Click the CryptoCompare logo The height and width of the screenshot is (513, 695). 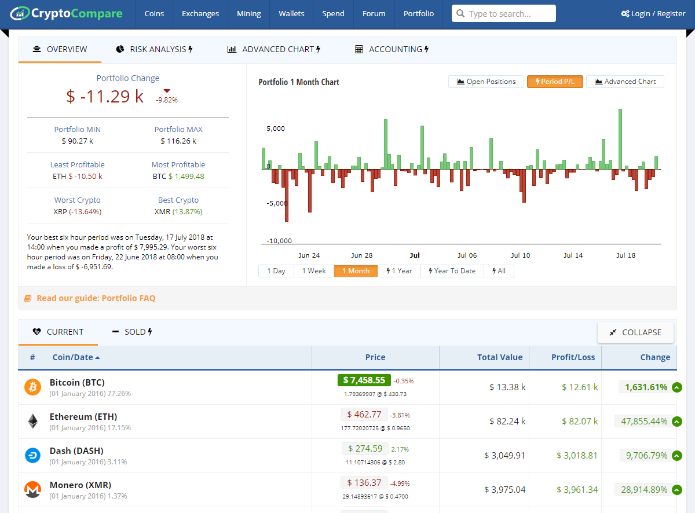pyautogui.click(x=65, y=13)
